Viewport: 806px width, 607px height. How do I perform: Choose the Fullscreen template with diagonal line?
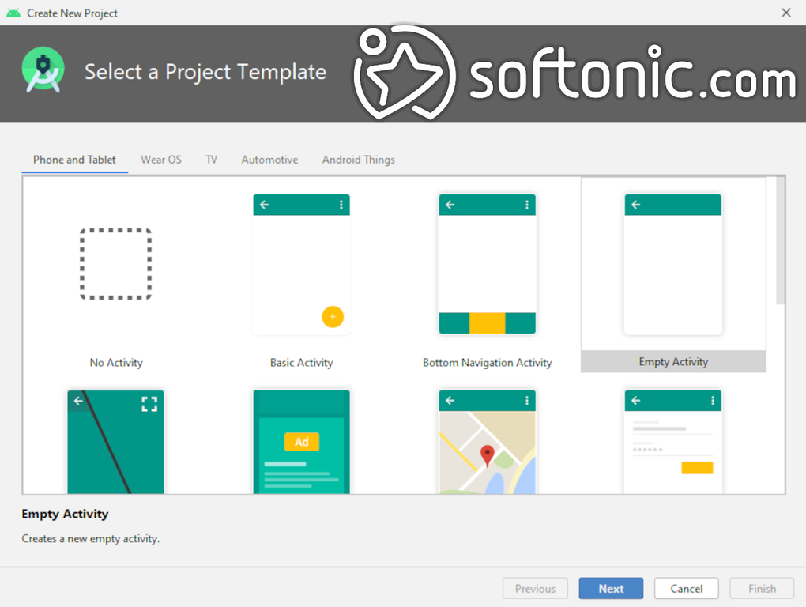(115, 442)
